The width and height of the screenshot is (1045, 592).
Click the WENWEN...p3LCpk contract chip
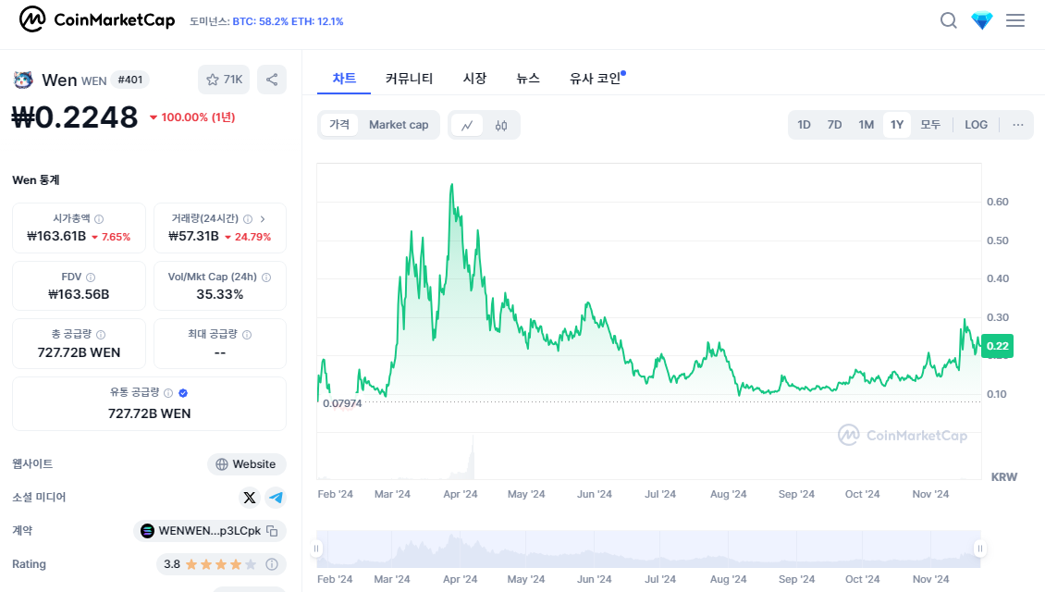click(x=210, y=531)
